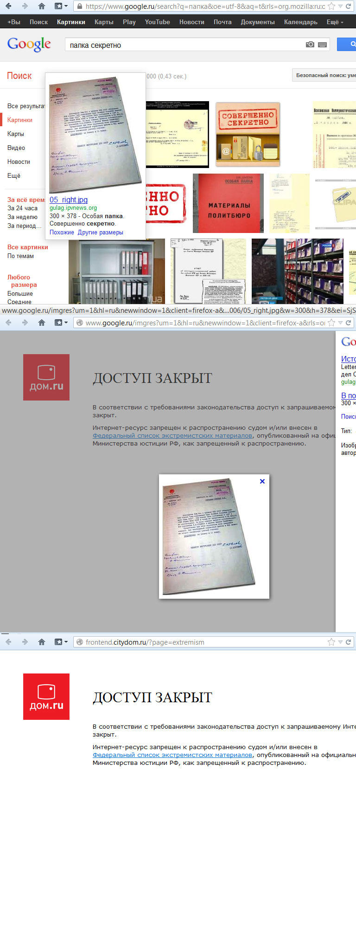Close the image overlay with the blue X
Viewport: 356px width, 951px height.
tap(262, 481)
